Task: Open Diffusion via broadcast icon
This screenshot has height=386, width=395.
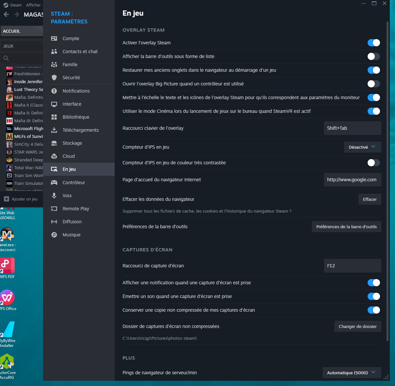Action: pyautogui.click(x=54, y=222)
